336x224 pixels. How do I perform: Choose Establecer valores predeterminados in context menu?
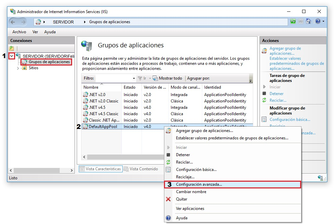pos(232,138)
